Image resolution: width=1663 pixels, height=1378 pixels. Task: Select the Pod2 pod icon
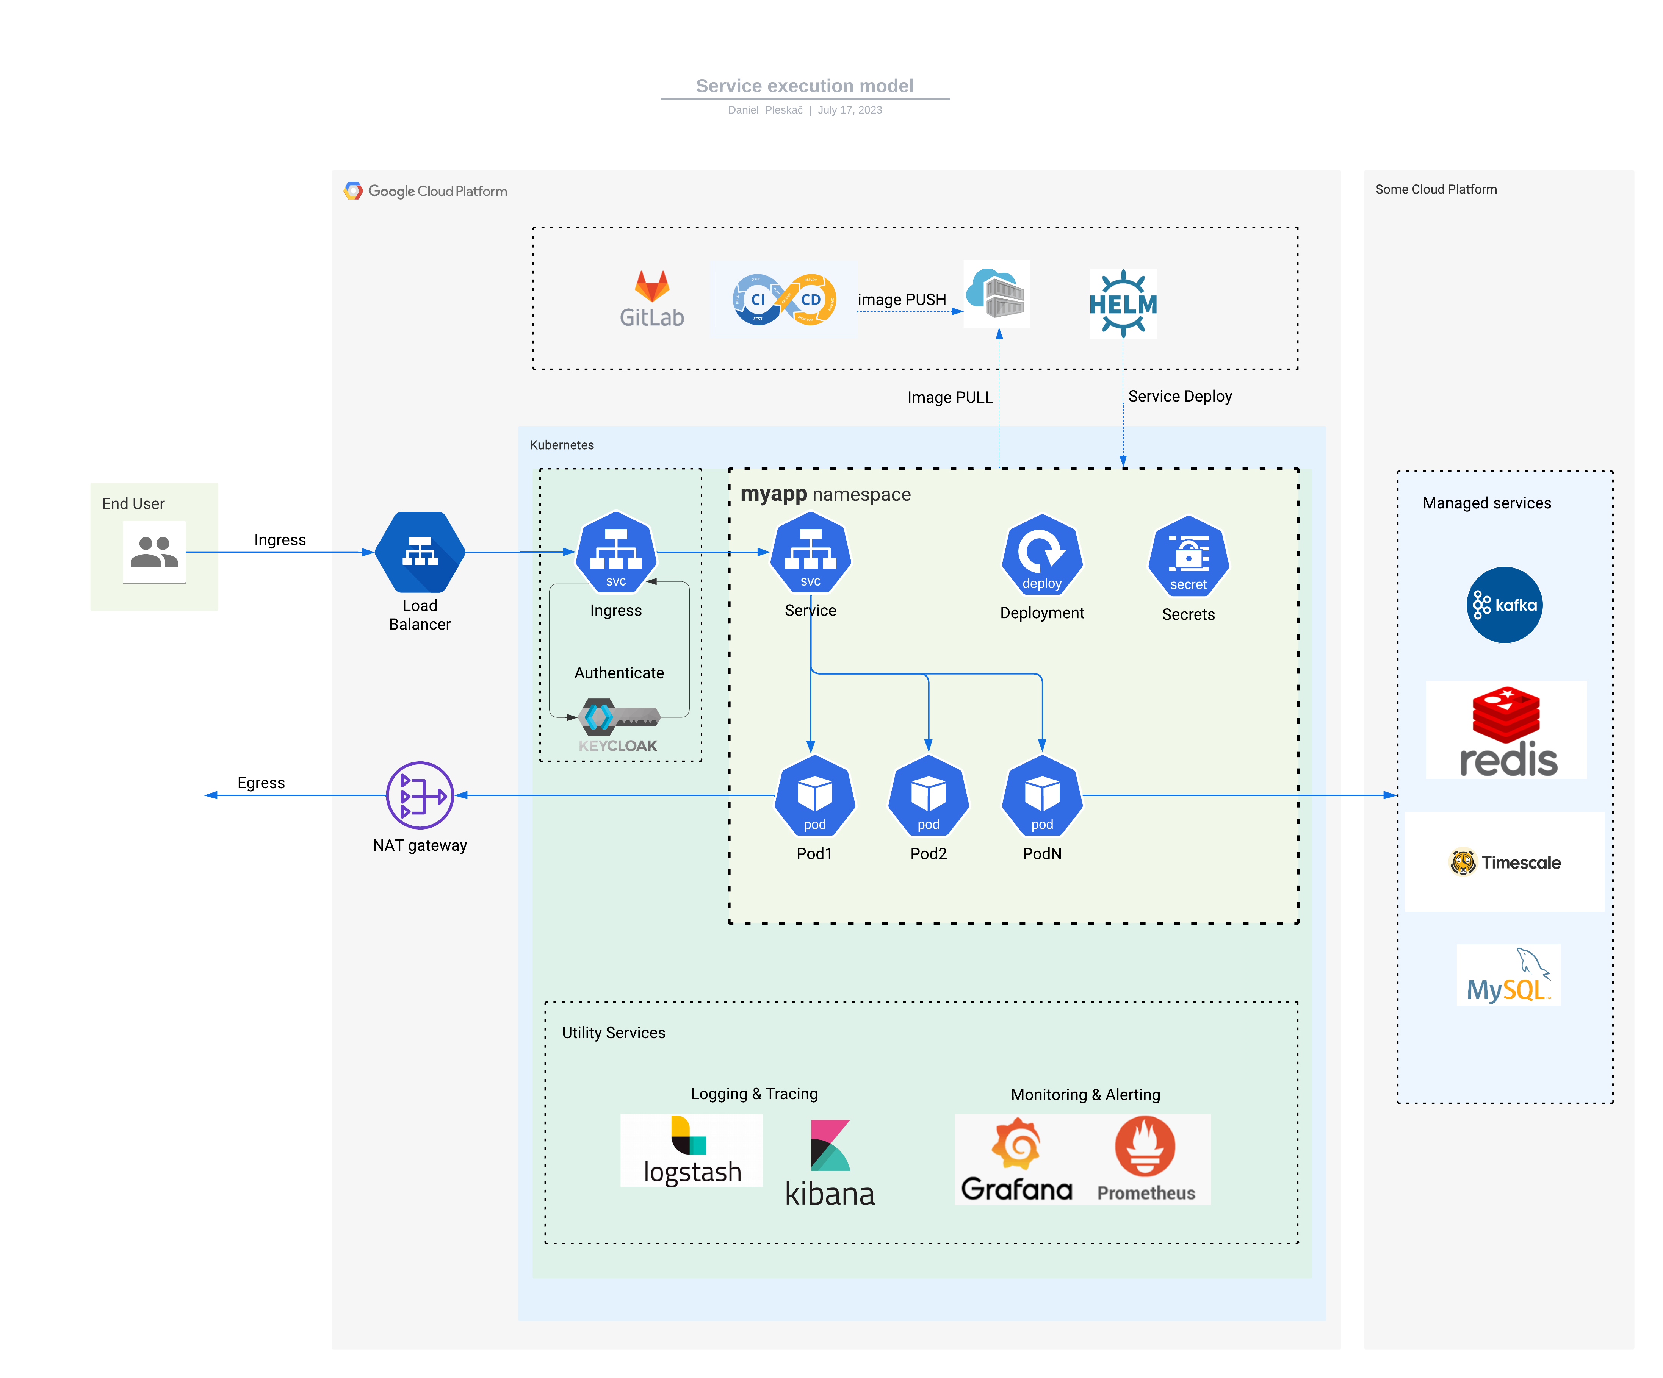pos(928,795)
